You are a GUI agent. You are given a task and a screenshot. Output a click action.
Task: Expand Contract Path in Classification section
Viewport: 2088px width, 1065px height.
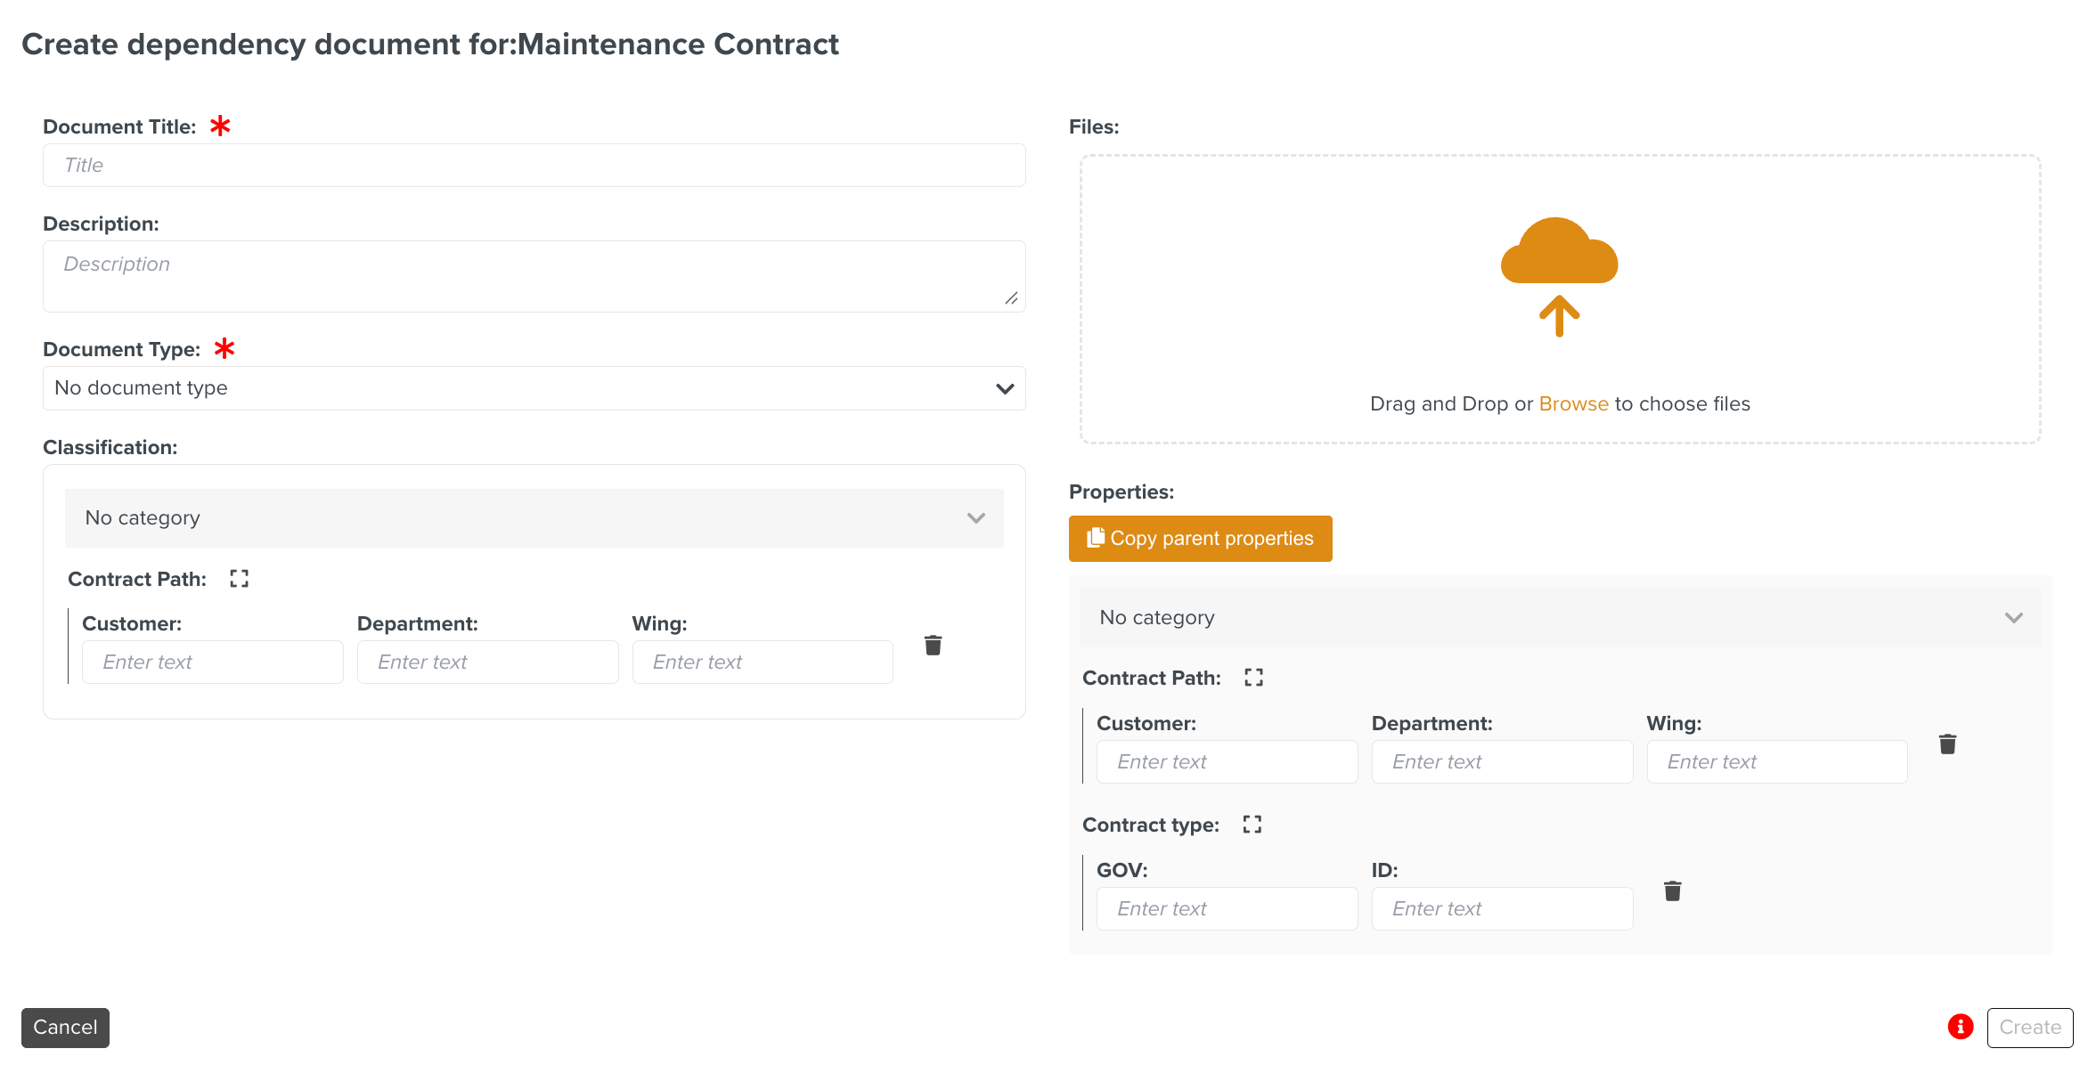tap(239, 579)
